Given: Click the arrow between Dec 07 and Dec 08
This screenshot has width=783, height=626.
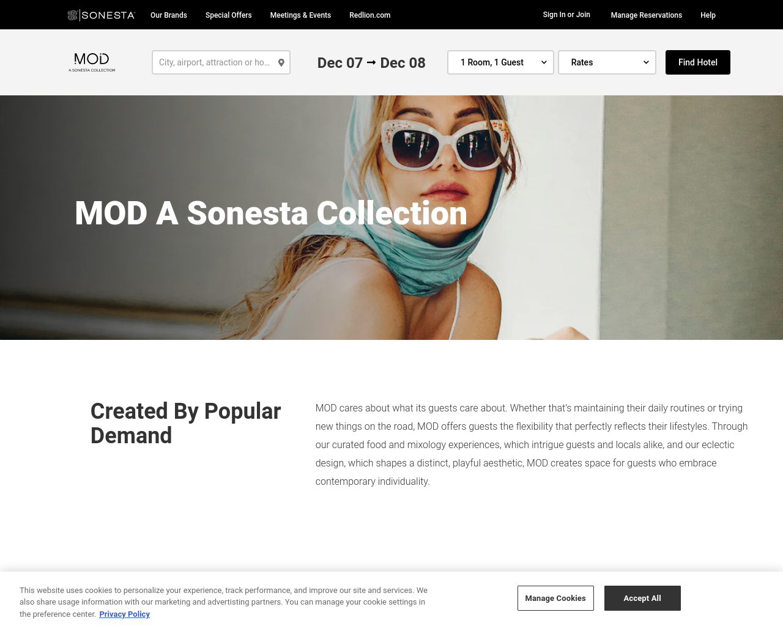Looking at the screenshot, I should pos(371,62).
